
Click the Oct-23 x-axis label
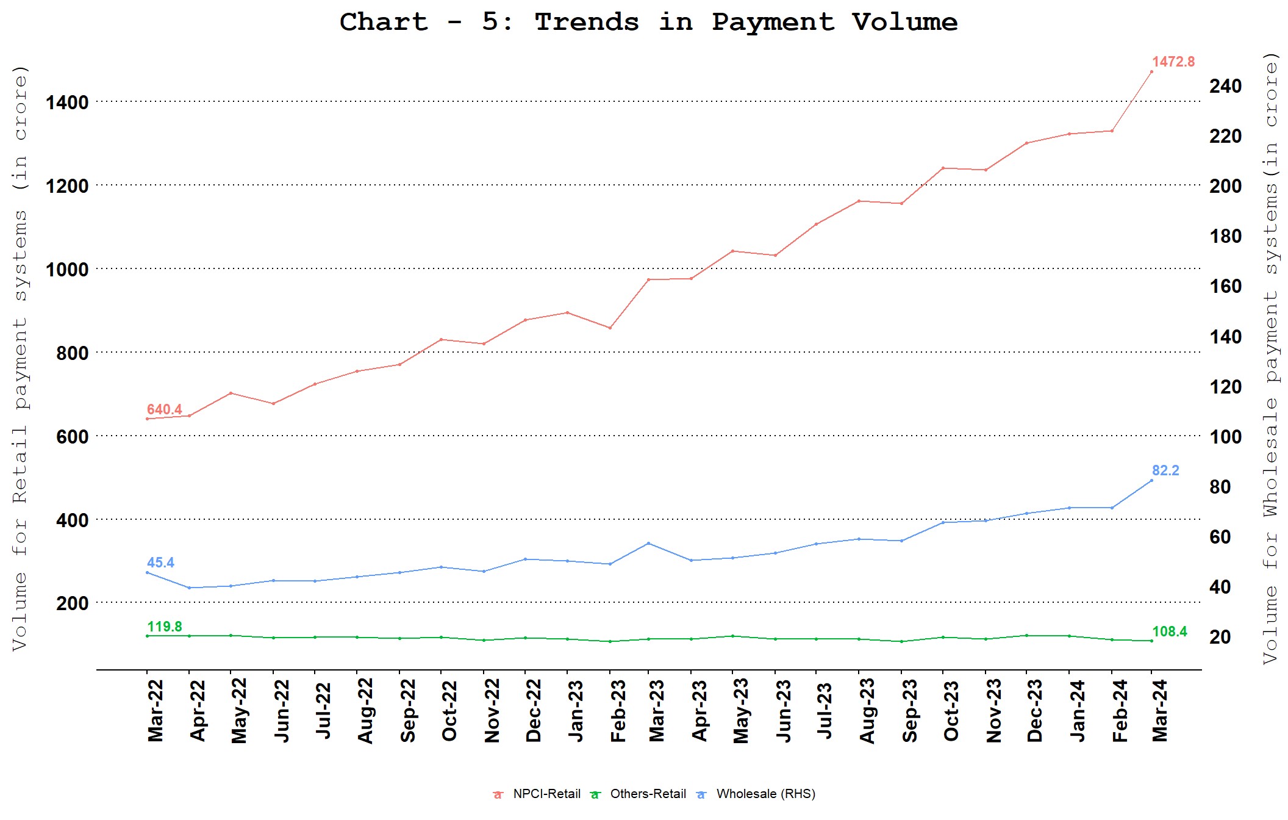[x=951, y=711]
